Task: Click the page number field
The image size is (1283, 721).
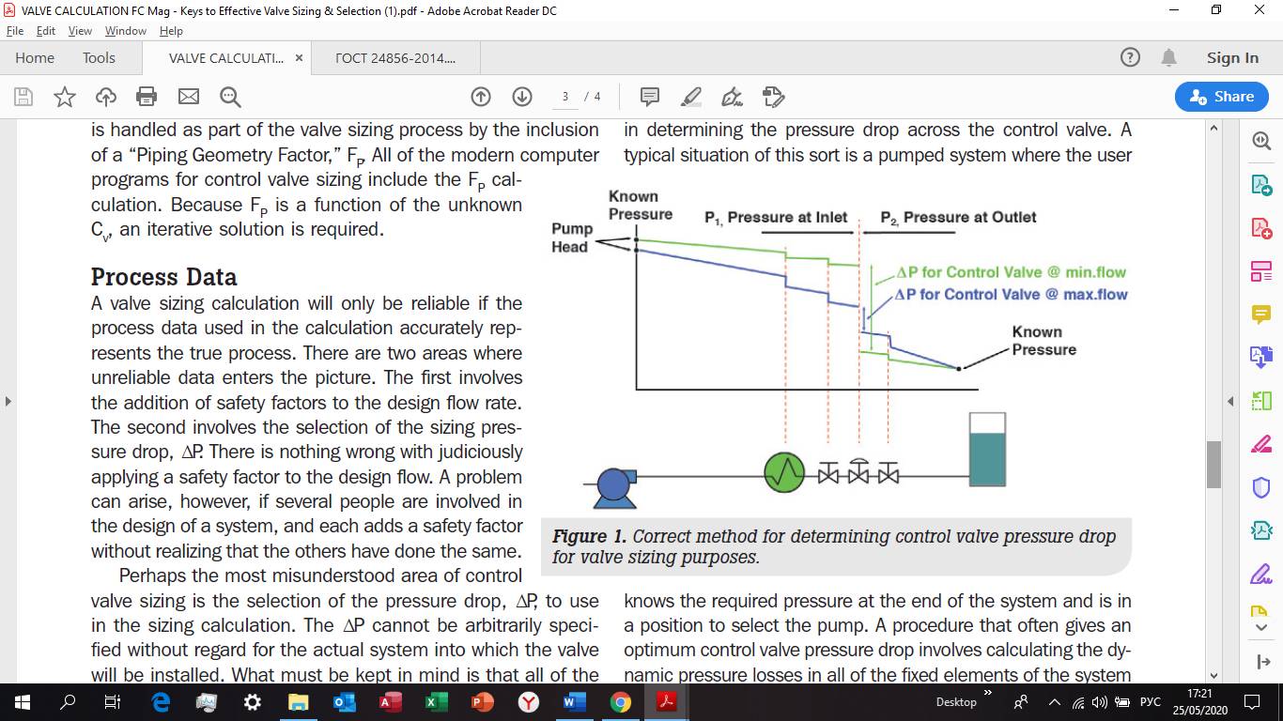Action: point(564,97)
